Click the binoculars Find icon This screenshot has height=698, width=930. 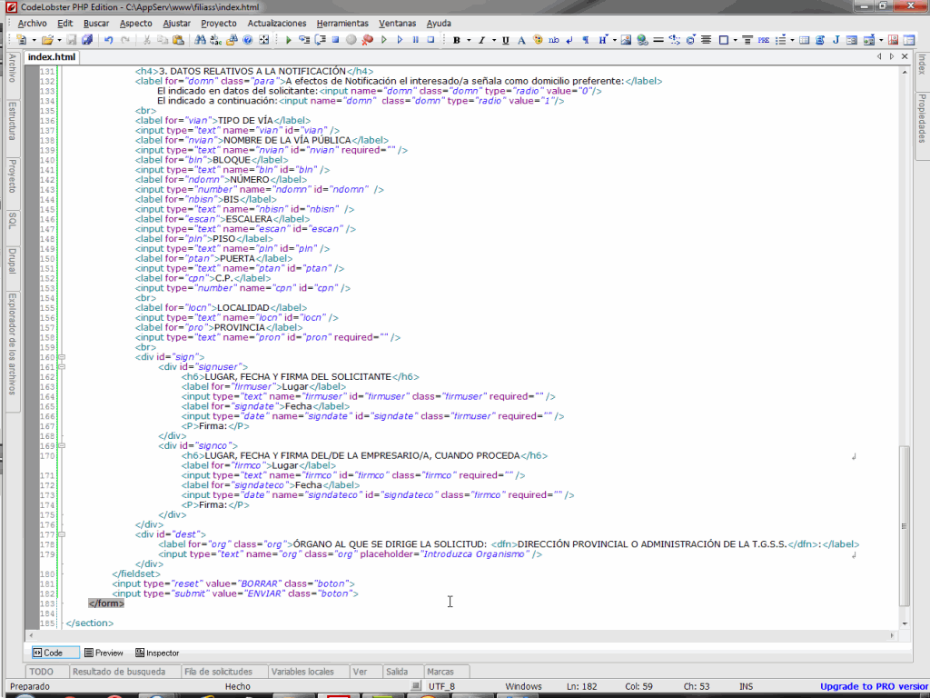pyautogui.click(x=200, y=40)
